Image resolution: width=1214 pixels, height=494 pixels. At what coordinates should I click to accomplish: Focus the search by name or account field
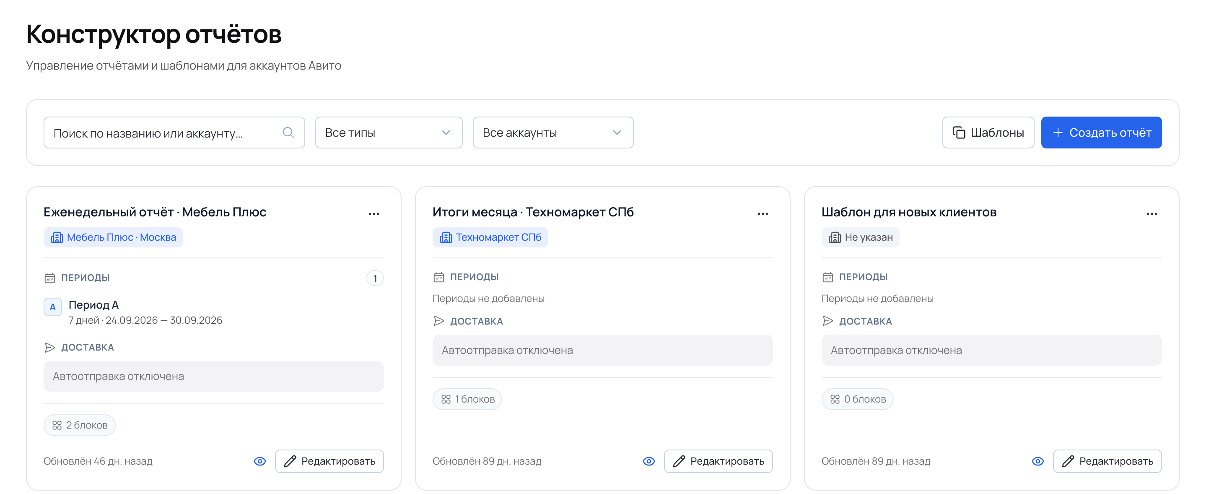point(174,133)
